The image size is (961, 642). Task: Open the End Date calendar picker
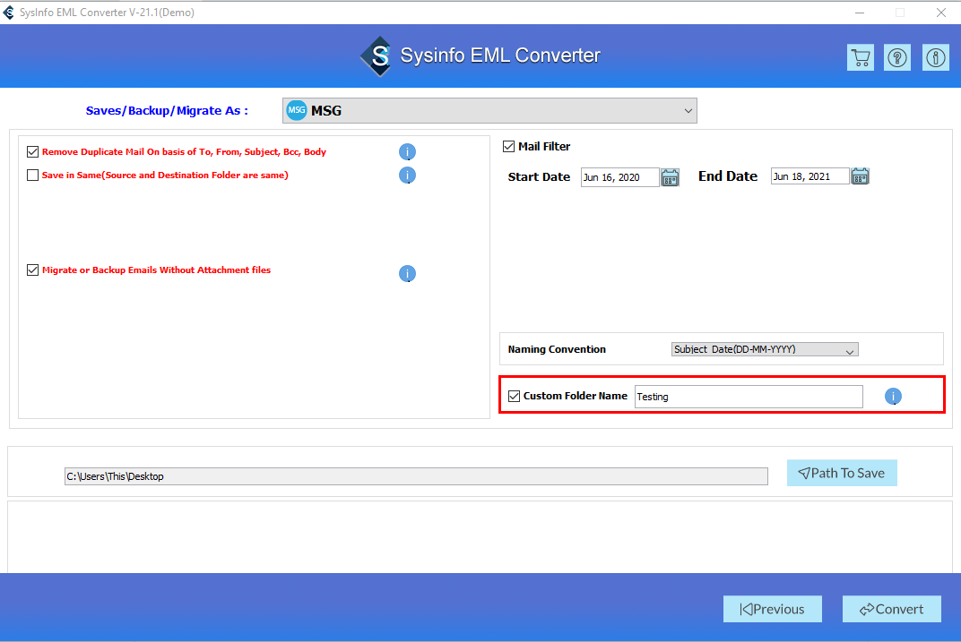click(860, 176)
